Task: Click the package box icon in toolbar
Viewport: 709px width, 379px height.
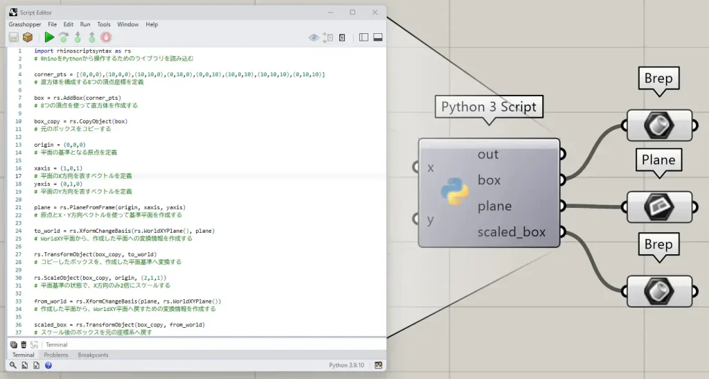Action: pos(28,37)
